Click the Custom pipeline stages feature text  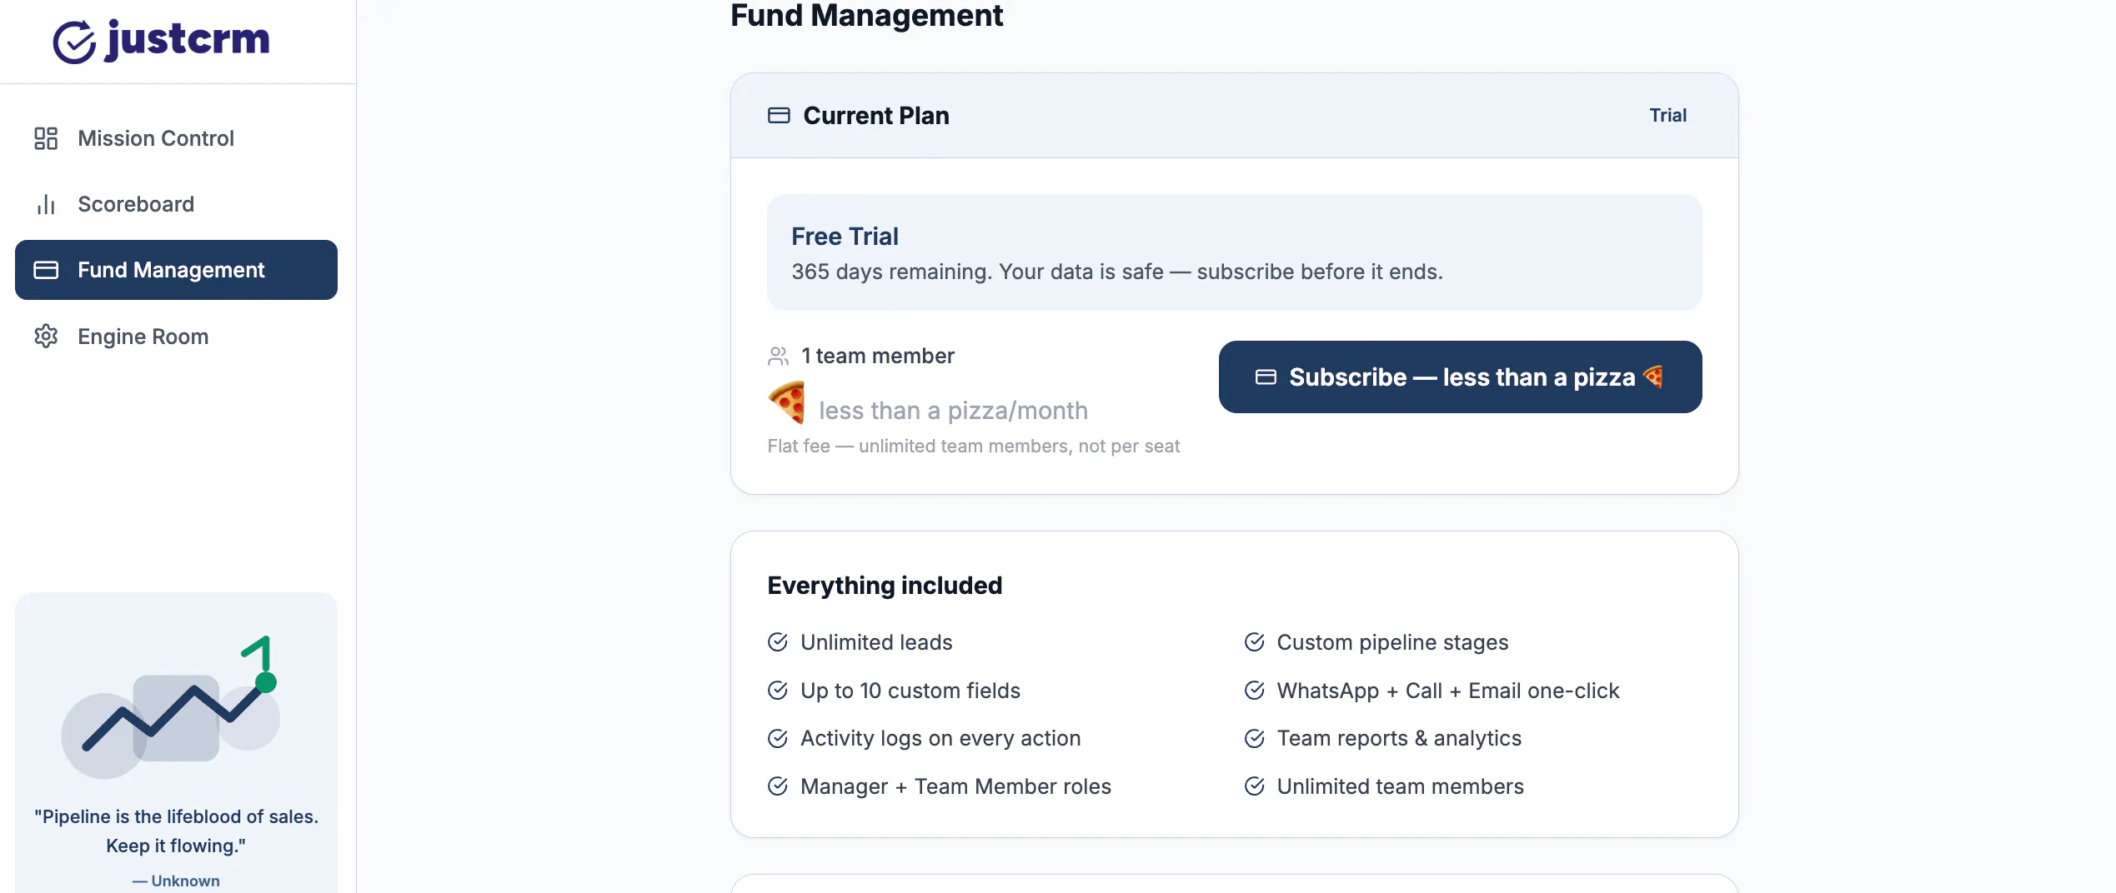[x=1392, y=642]
